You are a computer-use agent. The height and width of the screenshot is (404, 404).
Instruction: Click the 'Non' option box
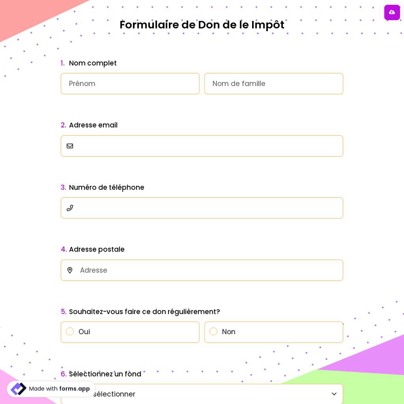[274, 332]
